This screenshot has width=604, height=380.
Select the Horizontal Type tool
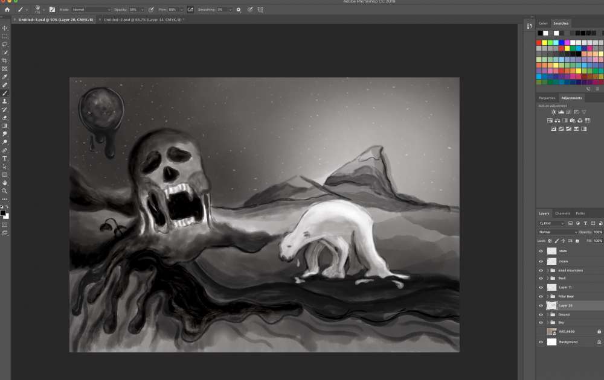(5, 159)
